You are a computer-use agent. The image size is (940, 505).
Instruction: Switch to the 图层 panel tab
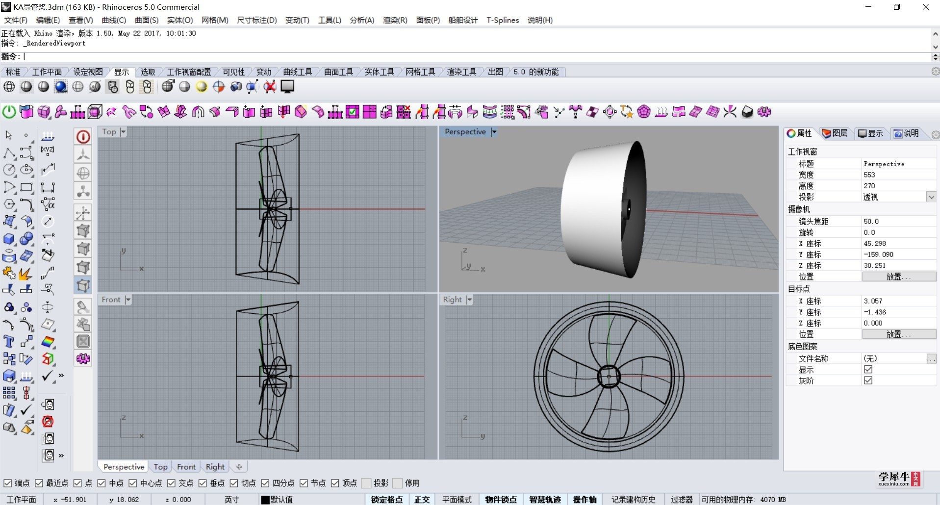click(835, 133)
